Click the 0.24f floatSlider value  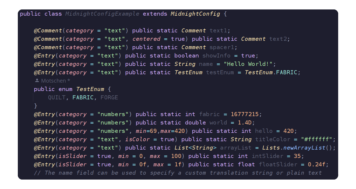coord(318,164)
